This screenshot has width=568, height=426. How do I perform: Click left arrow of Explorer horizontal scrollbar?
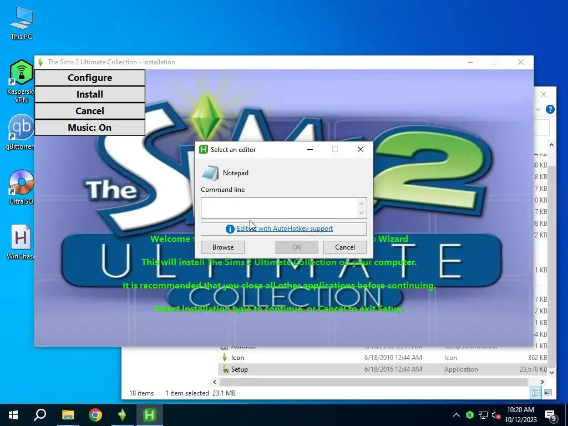[x=215, y=382]
